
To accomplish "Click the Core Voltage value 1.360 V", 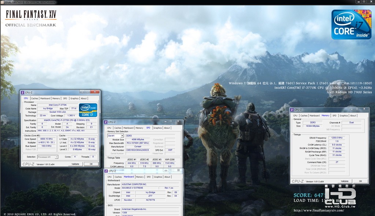I will point(71,116).
